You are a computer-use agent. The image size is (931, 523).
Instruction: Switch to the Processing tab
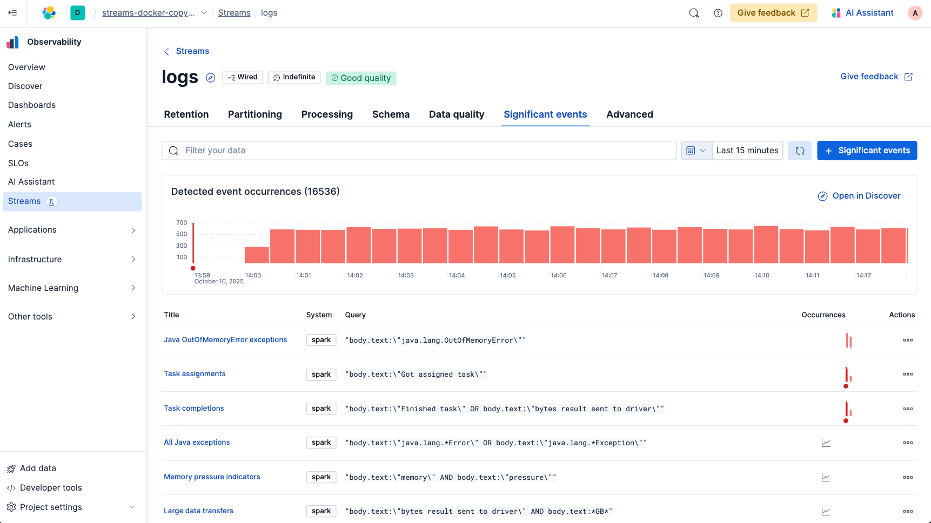coord(327,114)
